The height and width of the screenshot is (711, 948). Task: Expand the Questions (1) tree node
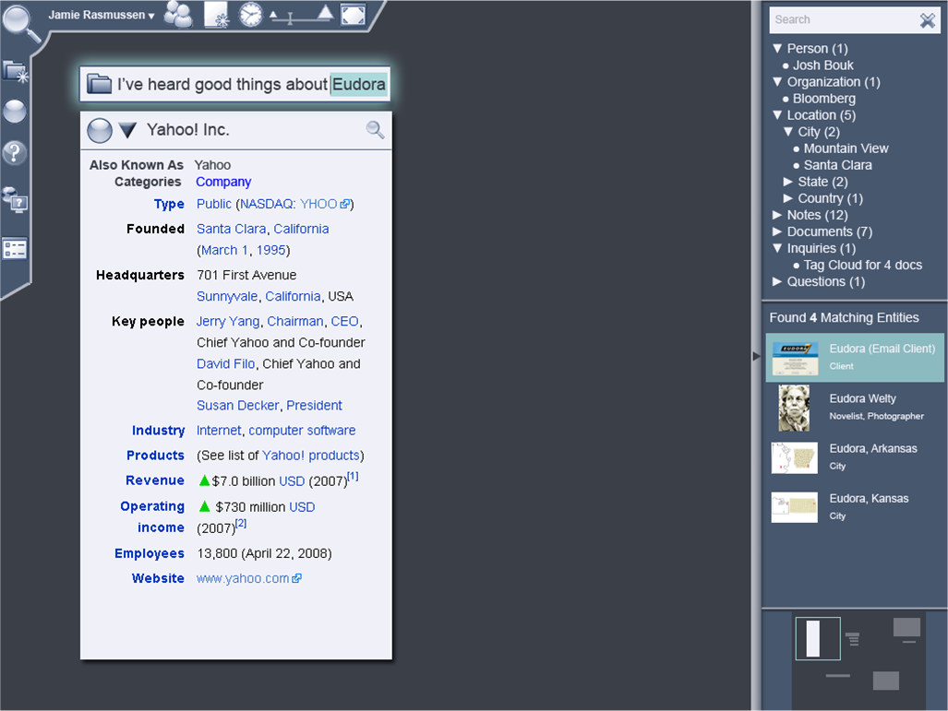(777, 281)
